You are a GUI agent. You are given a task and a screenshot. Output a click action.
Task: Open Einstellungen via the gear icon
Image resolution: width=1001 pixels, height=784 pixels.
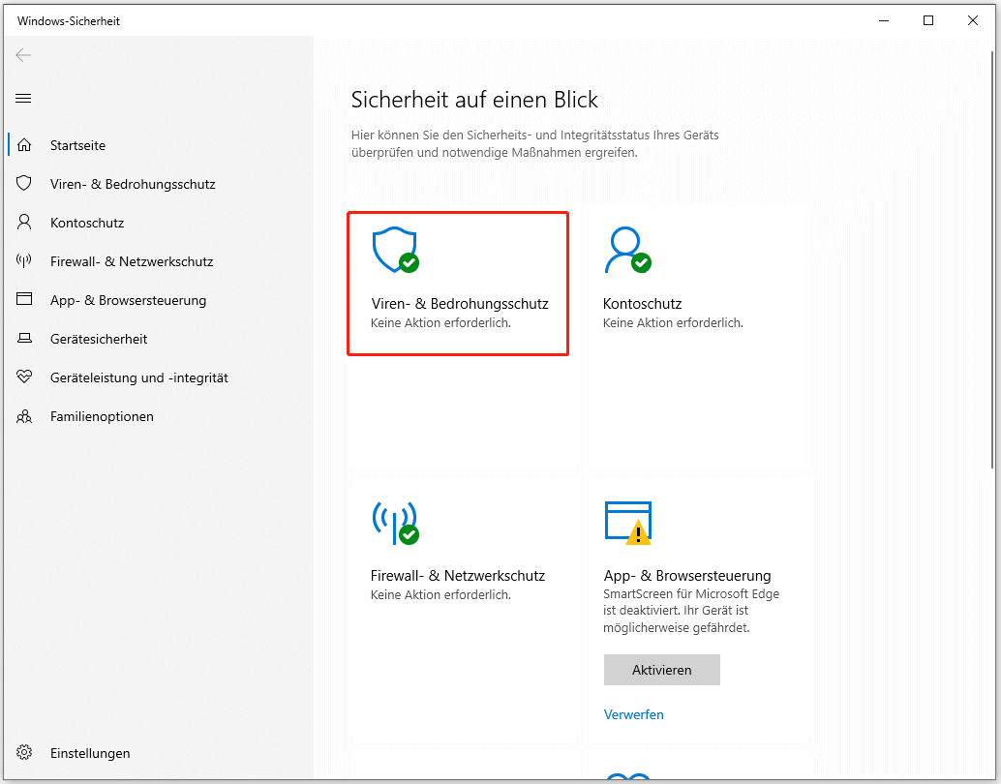point(25,753)
